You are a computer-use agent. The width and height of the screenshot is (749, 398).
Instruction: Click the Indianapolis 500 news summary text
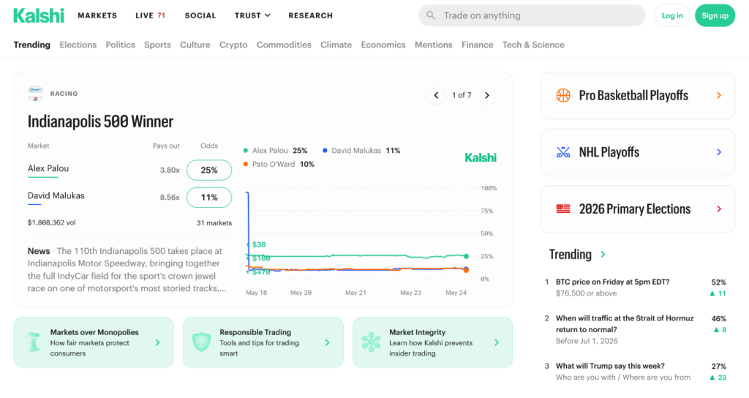(127, 269)
